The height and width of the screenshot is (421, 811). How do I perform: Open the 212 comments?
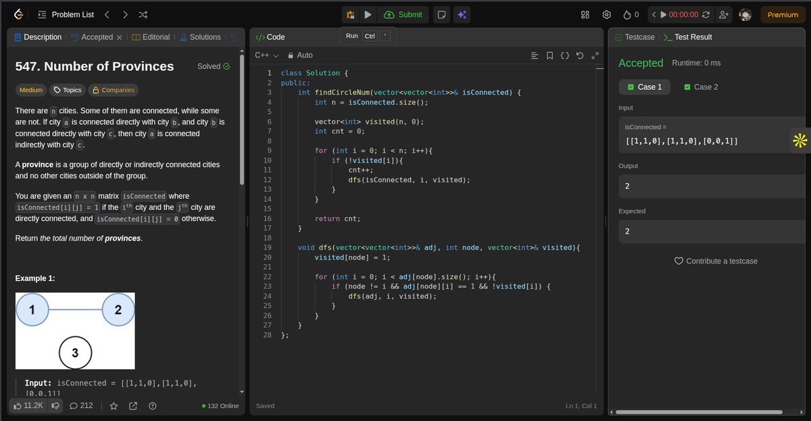tap(81, 405)
